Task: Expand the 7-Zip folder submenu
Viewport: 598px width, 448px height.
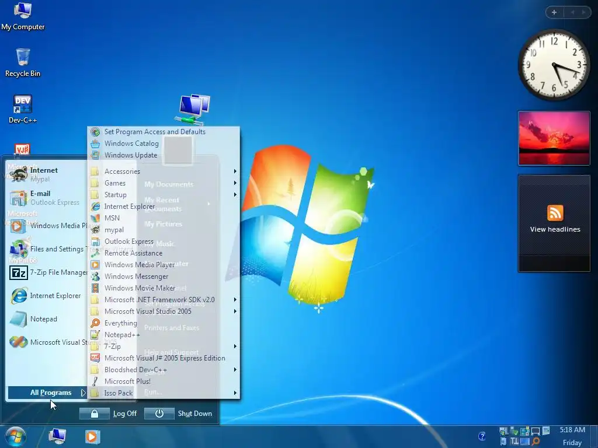Action: (x=164, y=346)
